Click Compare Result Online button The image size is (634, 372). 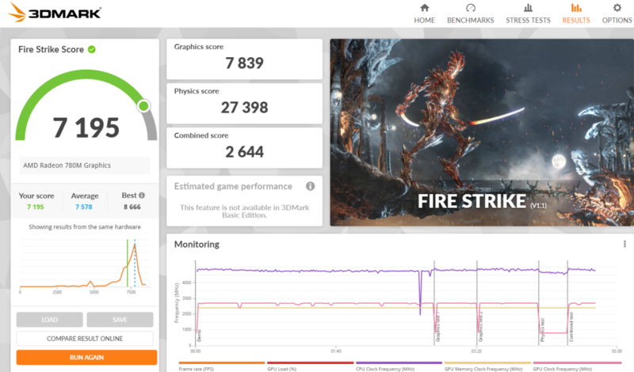[x=86, y=339]
